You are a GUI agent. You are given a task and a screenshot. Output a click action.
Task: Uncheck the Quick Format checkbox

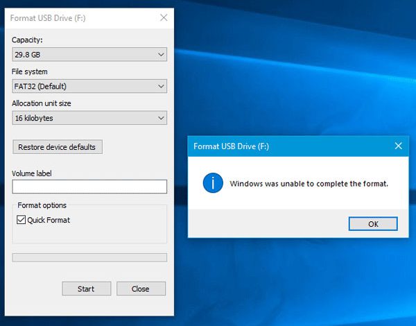21,220
